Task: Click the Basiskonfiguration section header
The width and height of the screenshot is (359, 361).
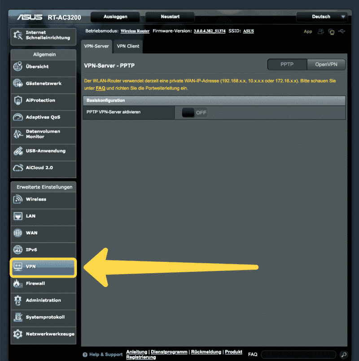Action: tap(214, 100)
